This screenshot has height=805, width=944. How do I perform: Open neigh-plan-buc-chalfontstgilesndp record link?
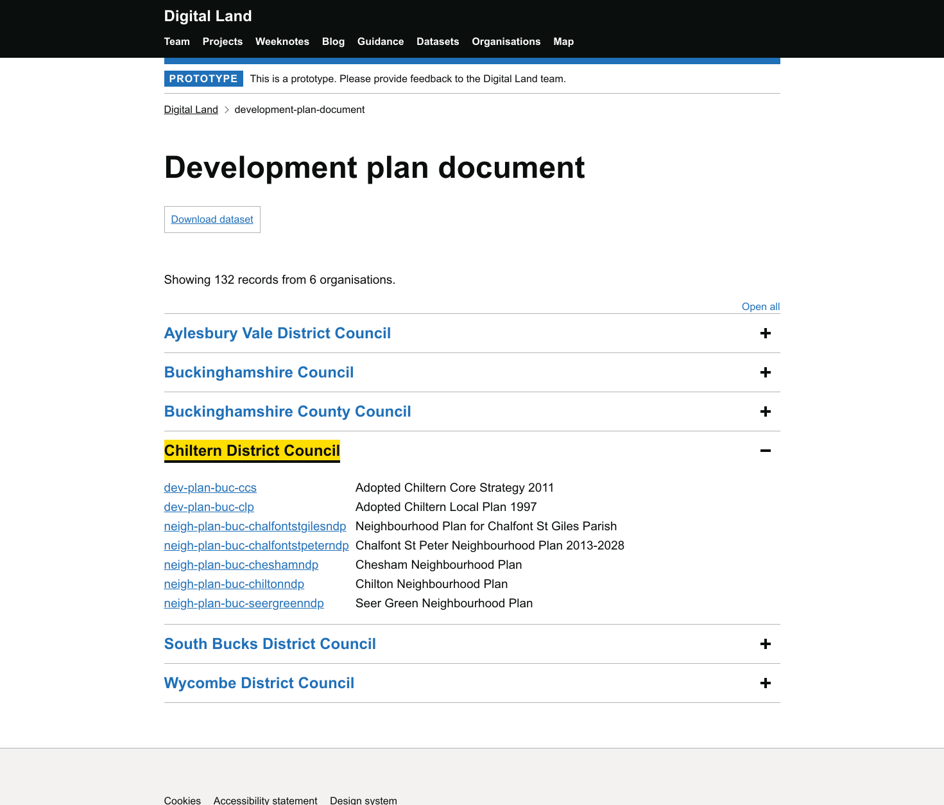[x=255, y=526]
